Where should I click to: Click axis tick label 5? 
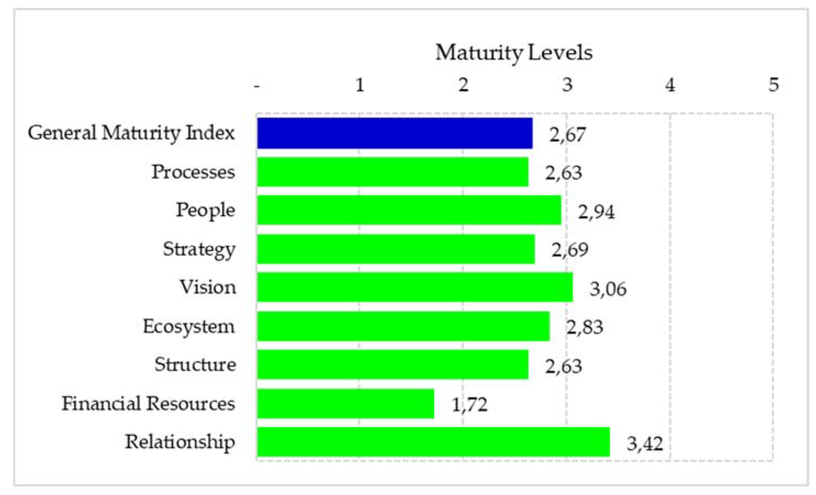click(774, 85)
